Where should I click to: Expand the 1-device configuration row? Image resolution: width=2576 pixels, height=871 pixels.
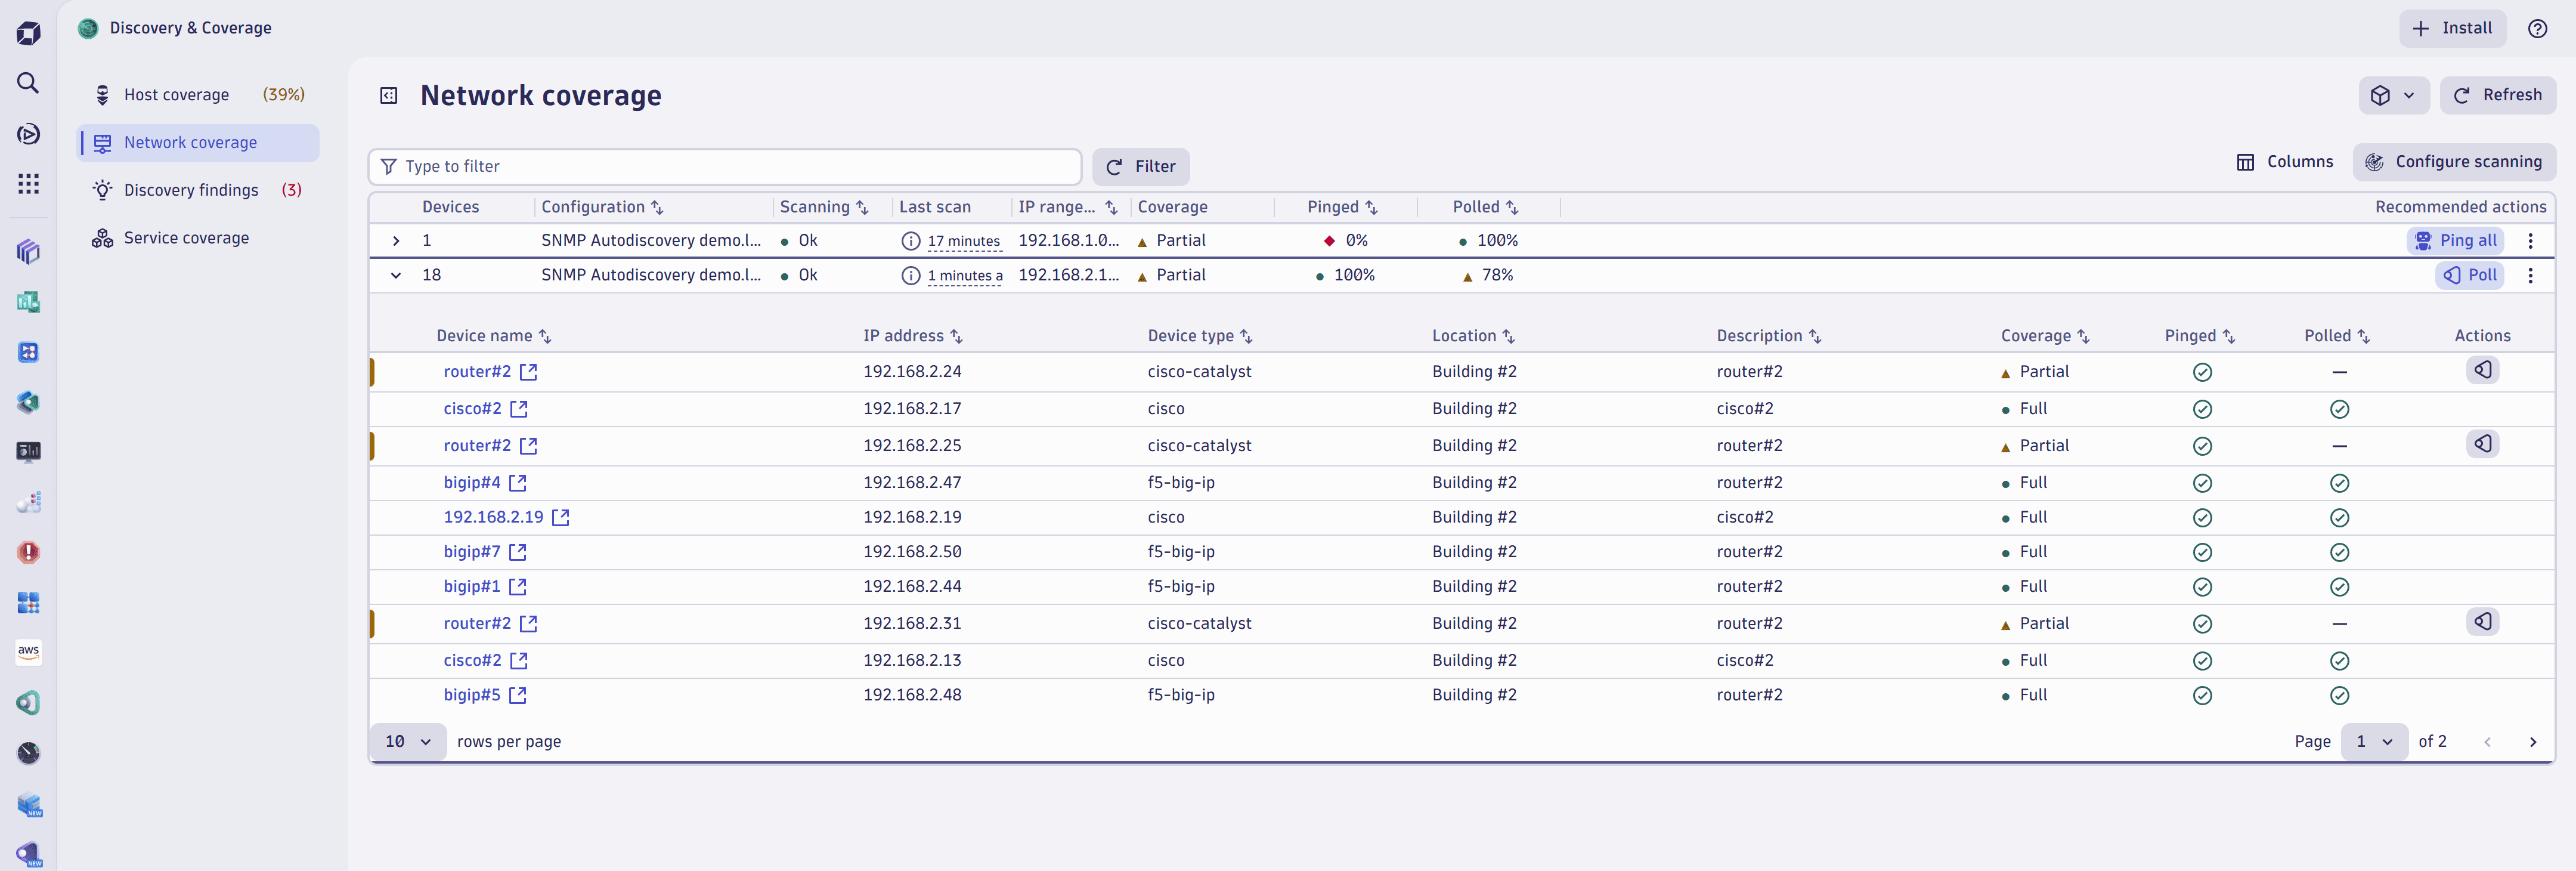396,241
